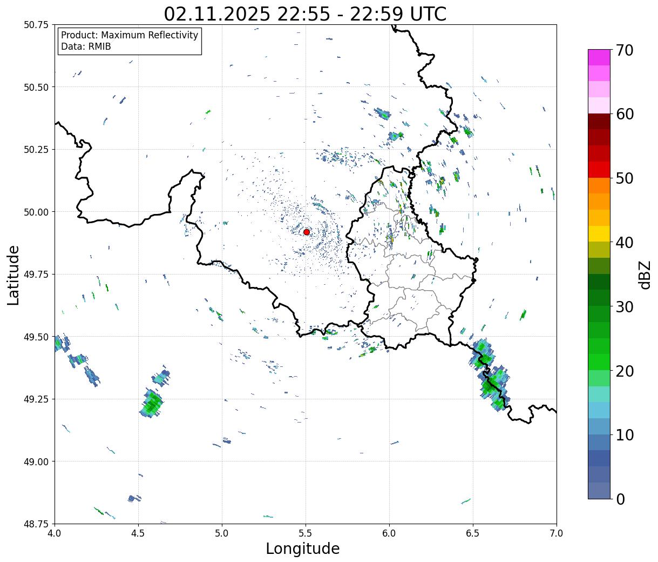
Task: Click latitude tick label 49.25
Action: [x=36, y=399]
